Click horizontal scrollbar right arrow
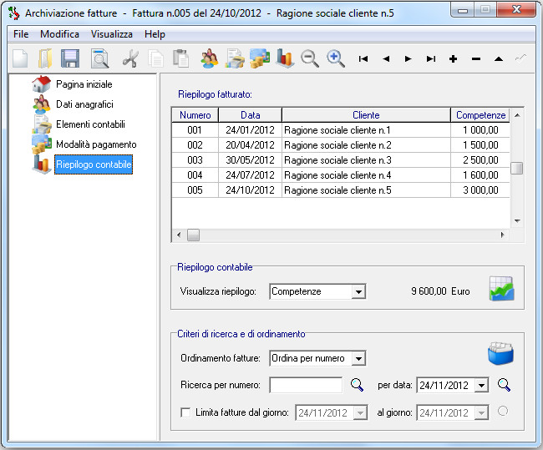Viewport: 543px width, 450px height. [502, 235]
